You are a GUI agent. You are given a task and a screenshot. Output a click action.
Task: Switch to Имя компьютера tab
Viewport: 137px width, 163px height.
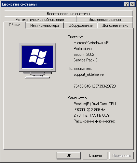[45, 25]
